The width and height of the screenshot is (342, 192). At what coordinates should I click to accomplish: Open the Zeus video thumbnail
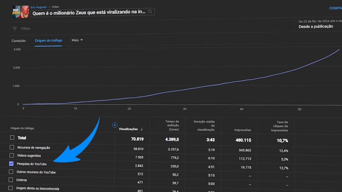point(20,12)
